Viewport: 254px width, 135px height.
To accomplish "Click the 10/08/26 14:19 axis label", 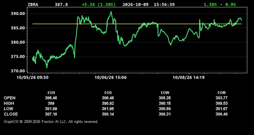I will tap(189, 78).
